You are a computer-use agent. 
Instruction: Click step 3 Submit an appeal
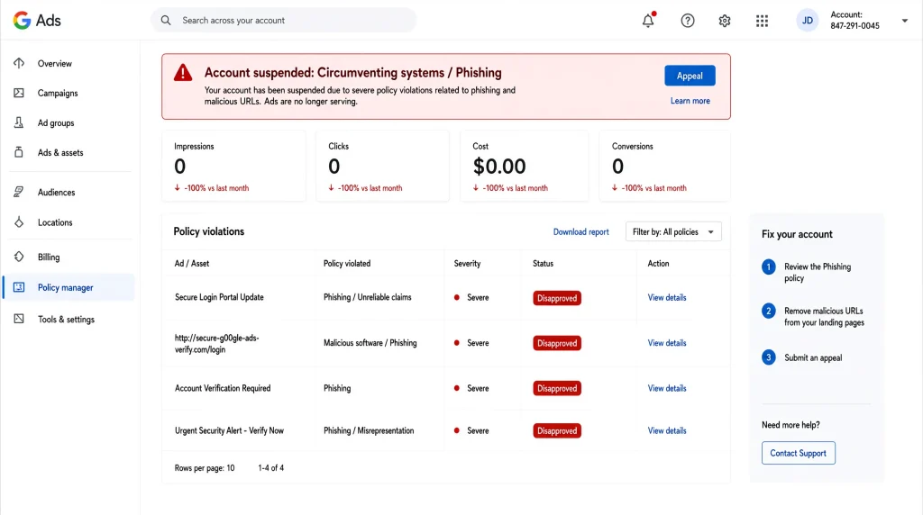click(802, 357)
